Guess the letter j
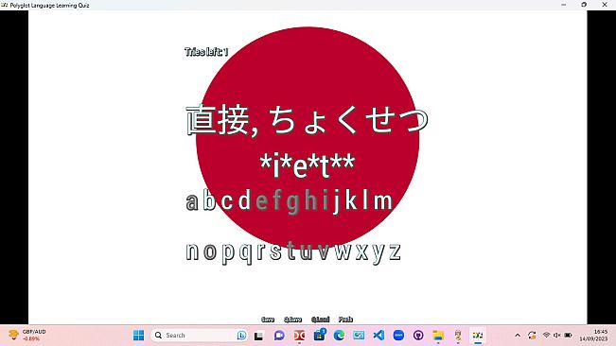The height and width of the screenshot is (346, 616). tap(336, 201)
